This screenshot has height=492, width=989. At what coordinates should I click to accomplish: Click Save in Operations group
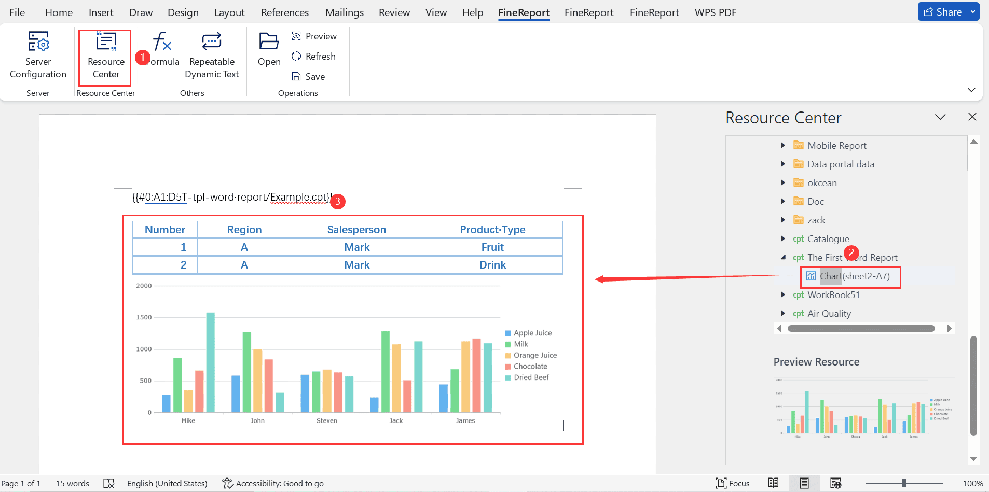coord(309,77)
